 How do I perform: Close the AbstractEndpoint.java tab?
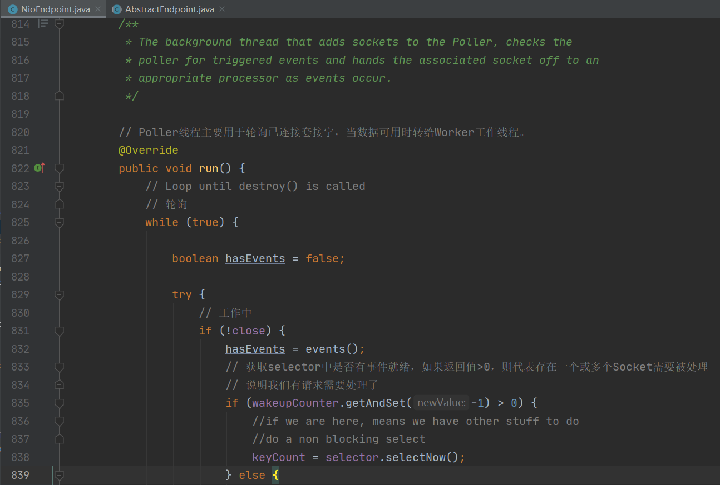pyautogui.click(x=222, y=9)
